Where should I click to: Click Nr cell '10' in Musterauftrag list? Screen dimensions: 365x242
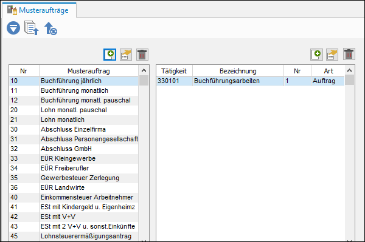24,81
